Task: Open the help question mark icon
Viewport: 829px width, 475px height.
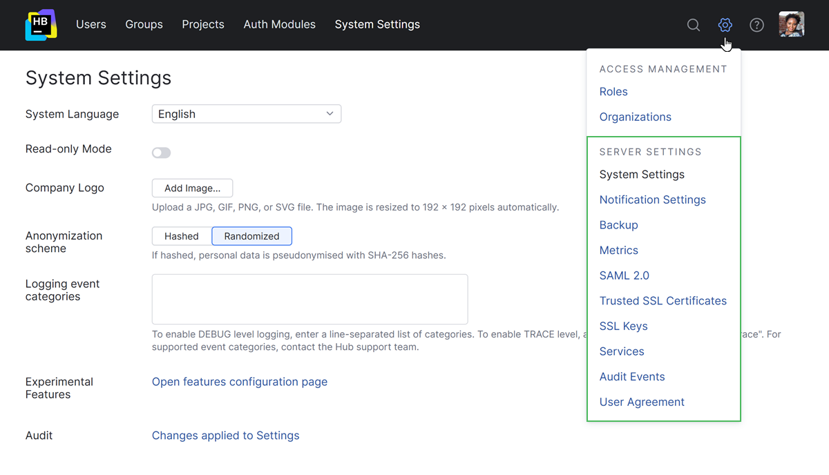Action: [x=757, y=25]
